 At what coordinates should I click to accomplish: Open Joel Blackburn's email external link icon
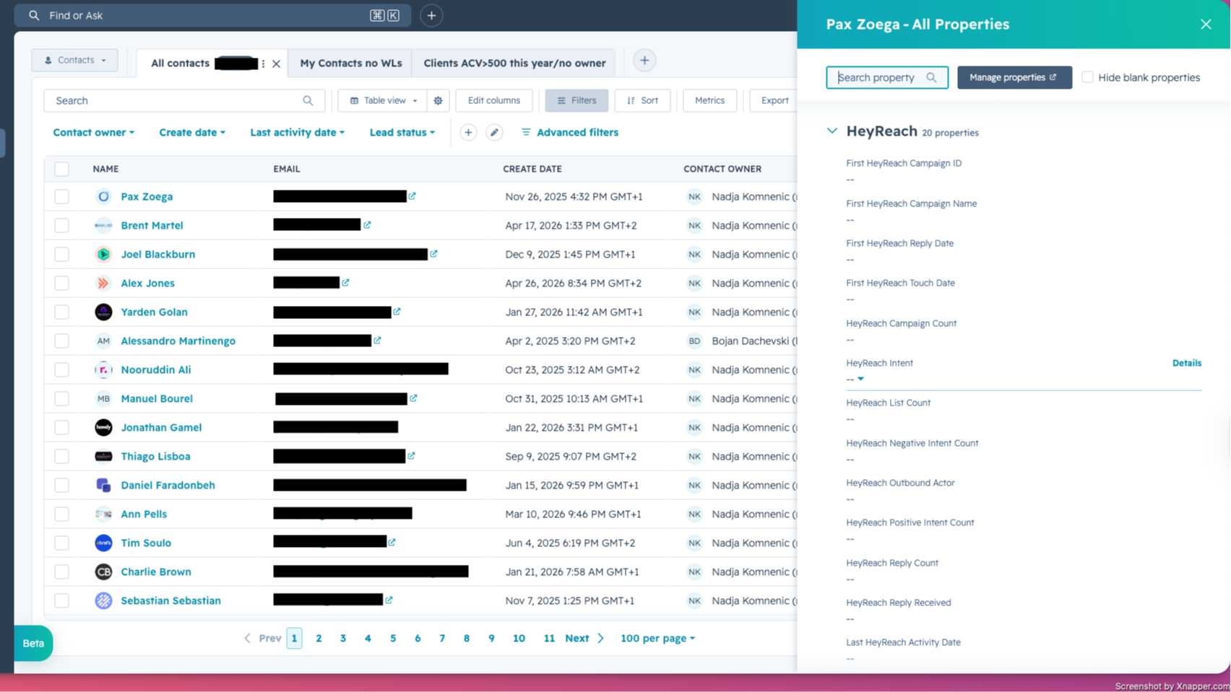pos(433,253)
